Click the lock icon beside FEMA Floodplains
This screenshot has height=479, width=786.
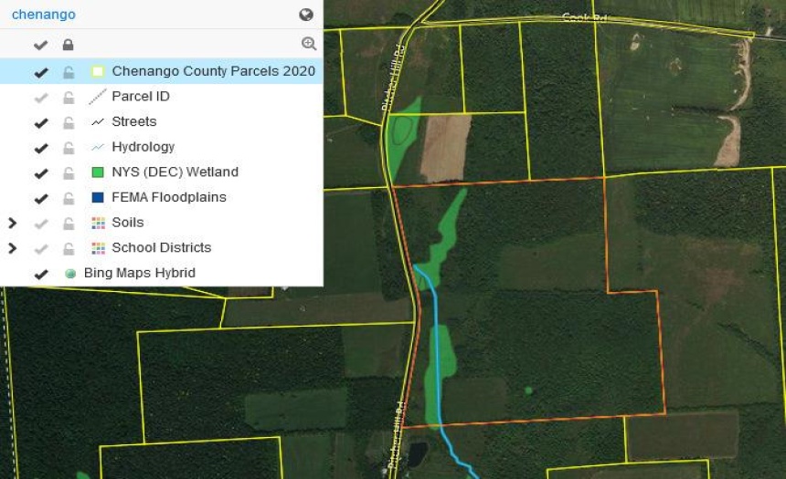point(68,197)
